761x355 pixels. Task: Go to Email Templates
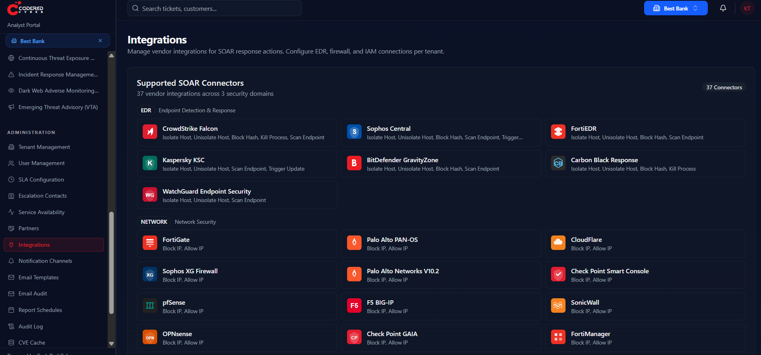[x=54, y=277]
